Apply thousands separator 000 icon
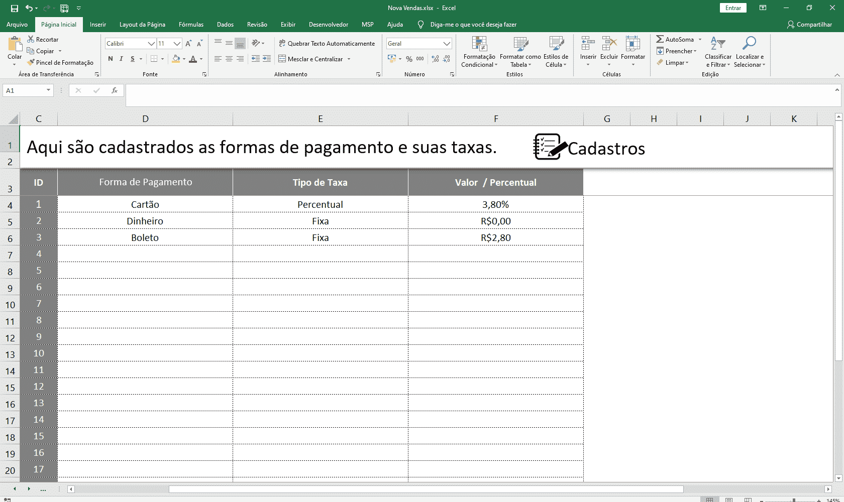Screen dimensions: 844x502 click(x=420, y=59)
